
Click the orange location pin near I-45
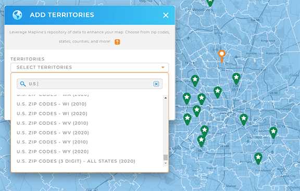coord(222,56)
